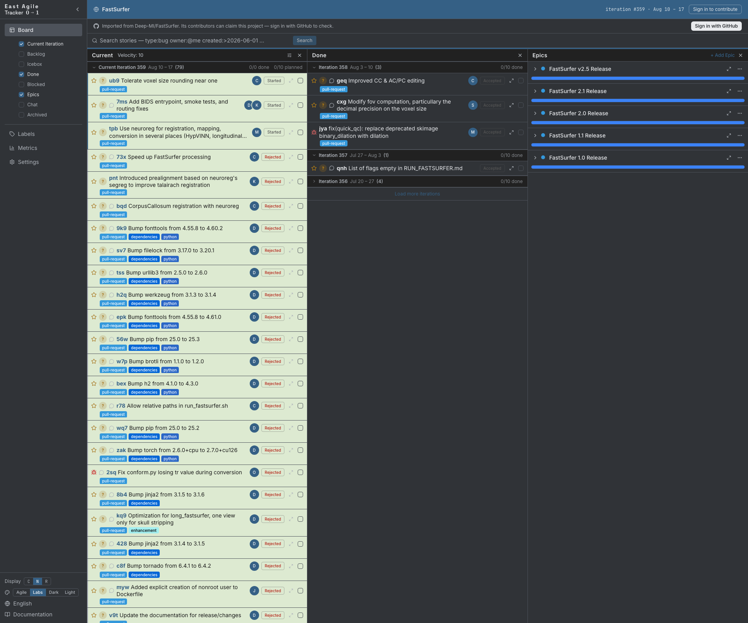
Task: Click FastSurfer 2.1 Release progress bar
Action: (638, 101)
